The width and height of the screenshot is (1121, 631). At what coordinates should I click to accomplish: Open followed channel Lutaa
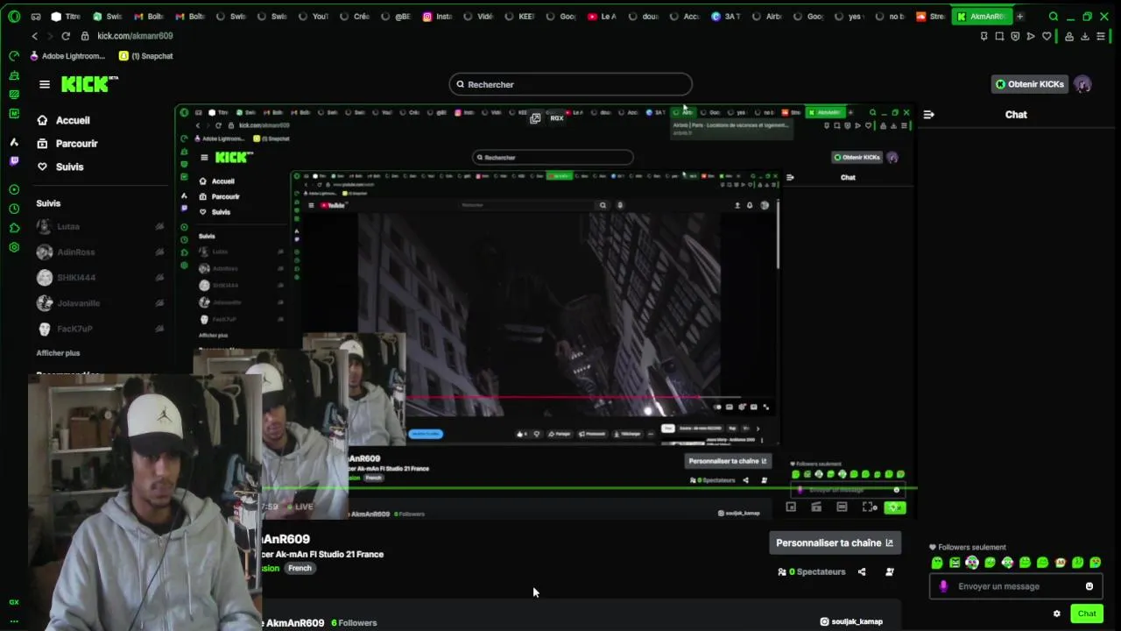pos(101,226)
